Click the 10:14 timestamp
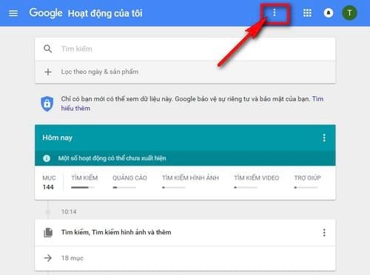Screen dimensions: 370x275 69,211
